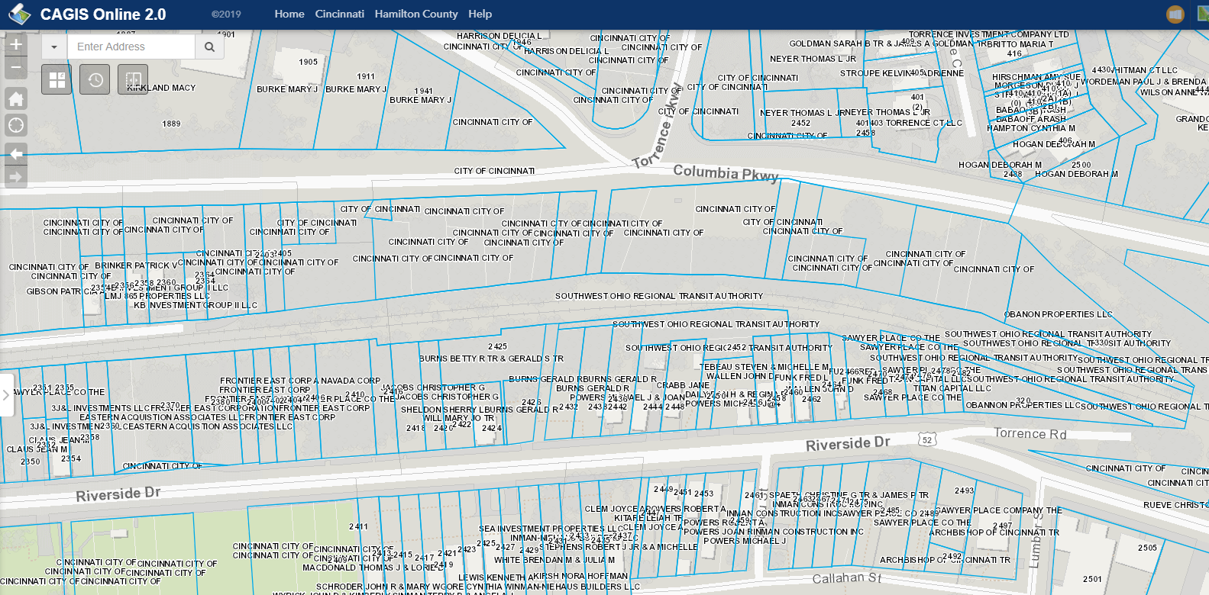The width and height of the screenshot is (1209, 595).
Task: Click the address search magnifier button
Action: coord(209,47)
